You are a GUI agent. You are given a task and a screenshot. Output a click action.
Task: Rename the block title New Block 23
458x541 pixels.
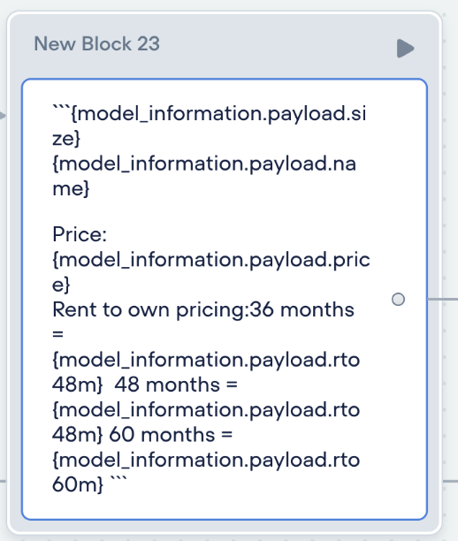coord(96,44)
